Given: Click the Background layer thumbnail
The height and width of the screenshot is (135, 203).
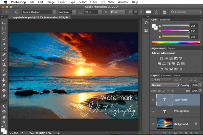Looking at the screenshot, I should click(164, 124).
